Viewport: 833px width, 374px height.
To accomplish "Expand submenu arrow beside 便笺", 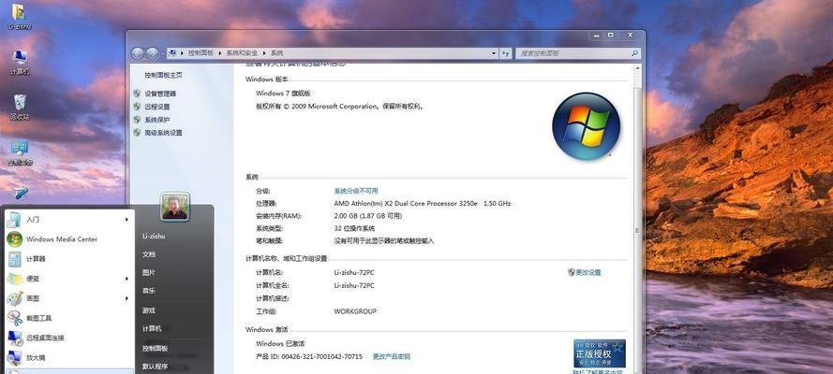I will click(x=126, y=278).
